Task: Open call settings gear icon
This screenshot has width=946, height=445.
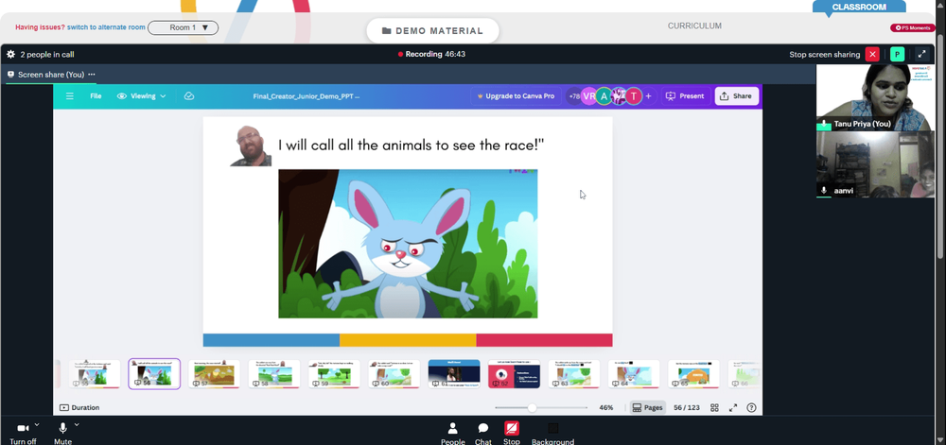Action: [x=10, y=54]
